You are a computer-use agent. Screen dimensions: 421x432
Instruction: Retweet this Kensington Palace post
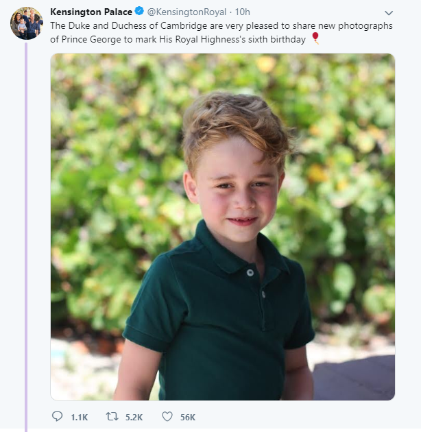point(112,417)
